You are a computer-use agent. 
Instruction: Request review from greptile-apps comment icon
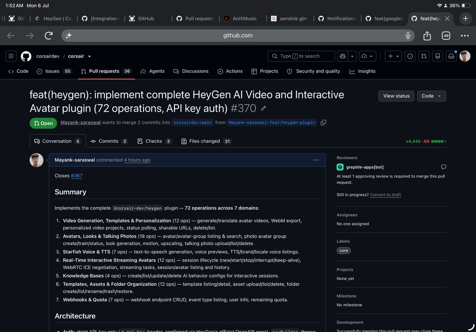[x=443, y=167]
